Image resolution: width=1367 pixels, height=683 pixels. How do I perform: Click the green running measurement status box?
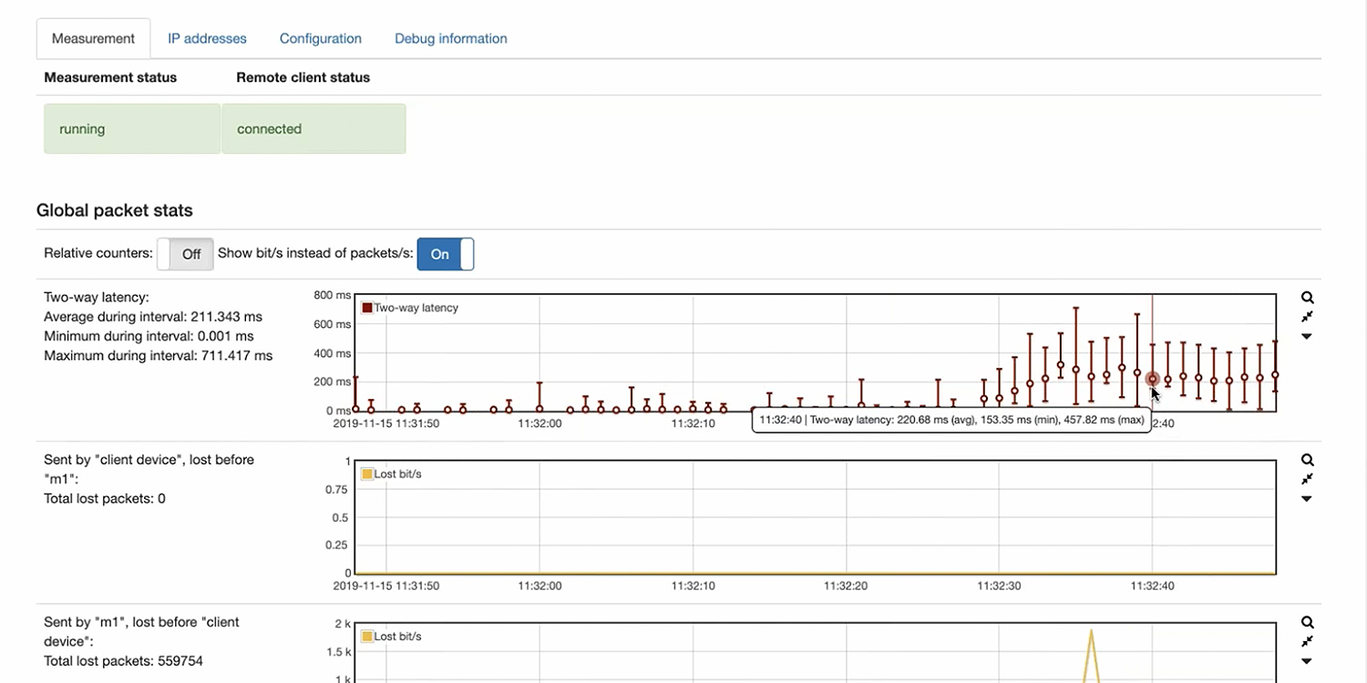pos(132,128)
